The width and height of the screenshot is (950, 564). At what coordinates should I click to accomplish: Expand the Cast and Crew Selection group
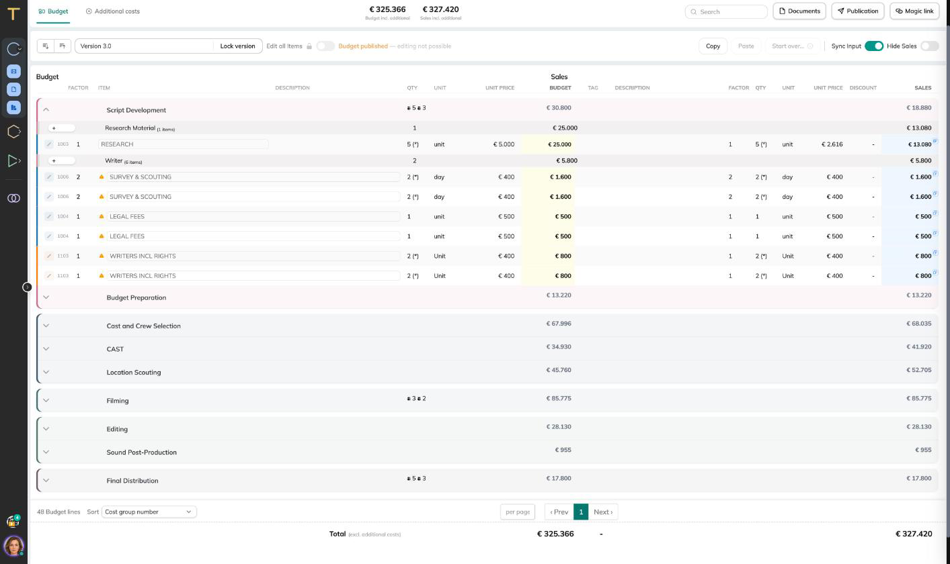pos(46,326)
